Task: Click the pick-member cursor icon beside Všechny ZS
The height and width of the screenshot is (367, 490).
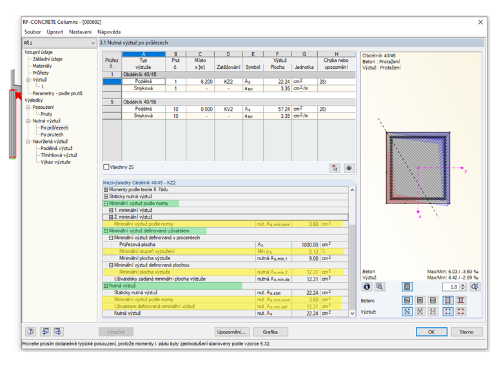Action: click(335, 167)
